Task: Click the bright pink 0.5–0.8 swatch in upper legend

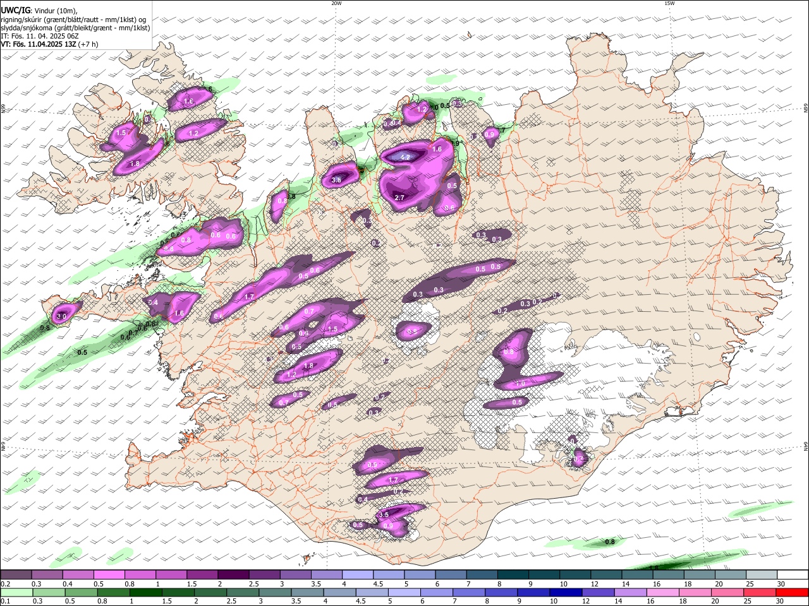Action: [x=109, y=574]
